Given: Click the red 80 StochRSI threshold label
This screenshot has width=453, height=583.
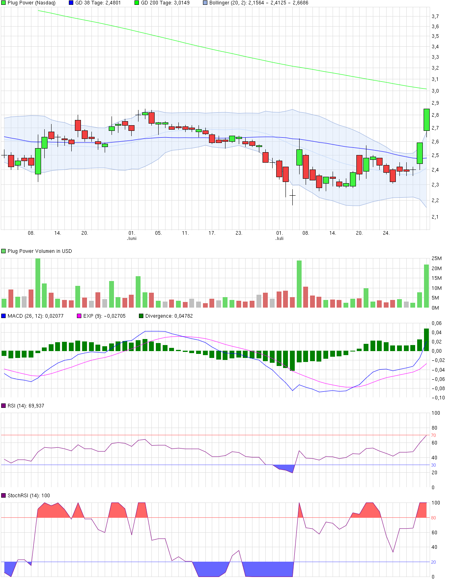Looking at the screenshot, I should 433,518.
